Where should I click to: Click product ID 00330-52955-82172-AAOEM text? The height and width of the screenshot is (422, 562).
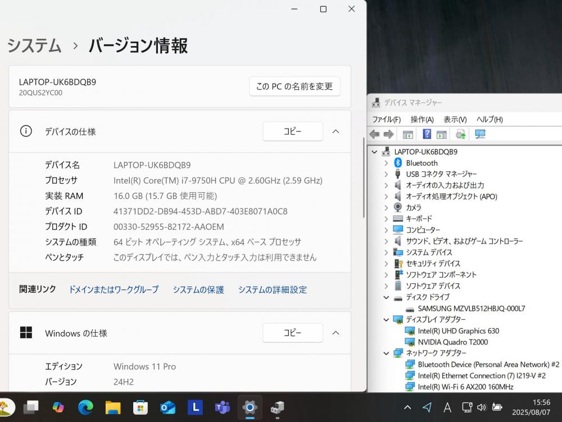tap(169, 227)
